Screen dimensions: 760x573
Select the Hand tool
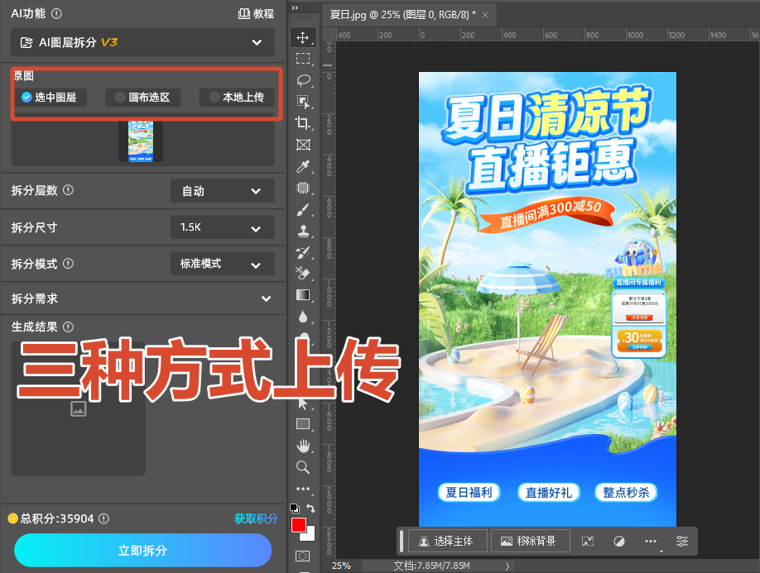(x=303, y=445)
